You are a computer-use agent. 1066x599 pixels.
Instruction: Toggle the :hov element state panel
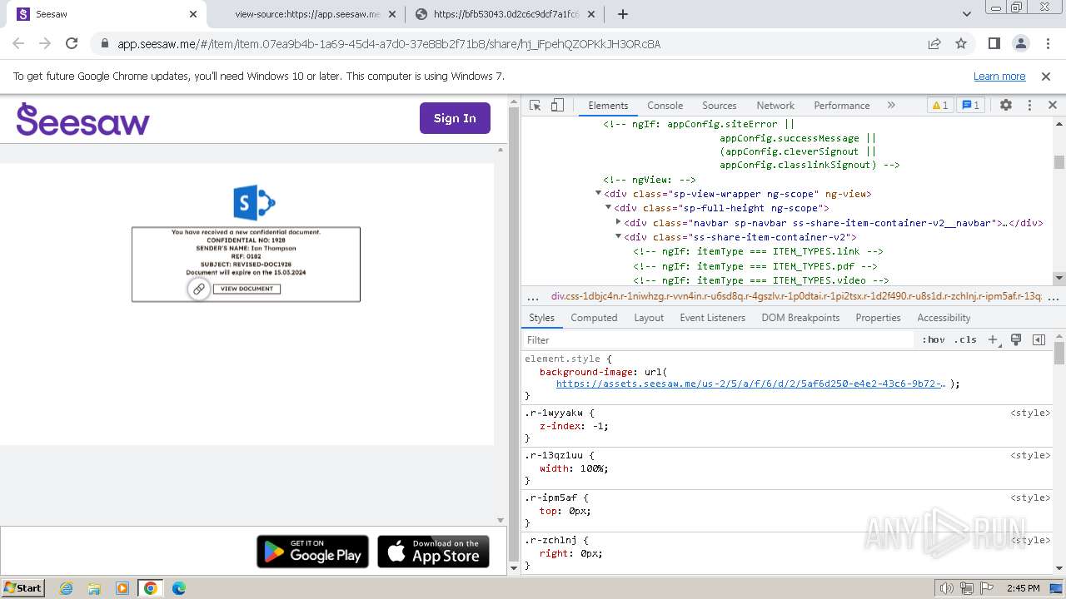[x=934, y=339]
